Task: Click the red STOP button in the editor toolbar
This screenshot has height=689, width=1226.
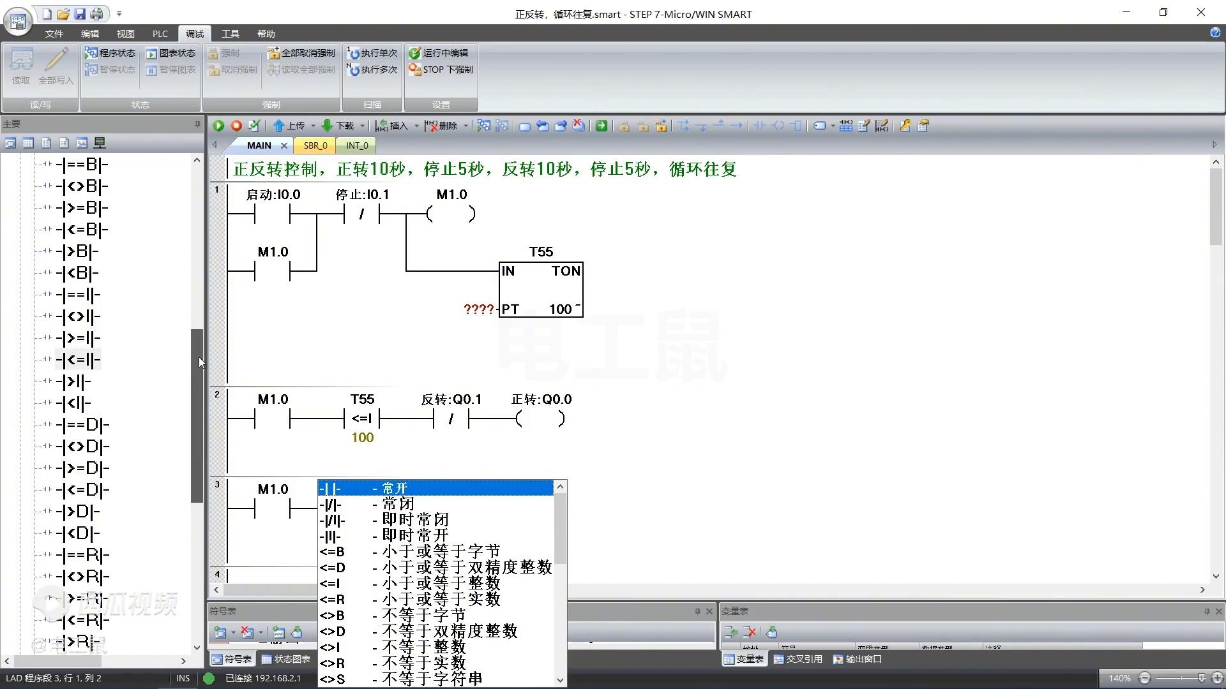Action: pyautogui.click(x=236, y=126)
